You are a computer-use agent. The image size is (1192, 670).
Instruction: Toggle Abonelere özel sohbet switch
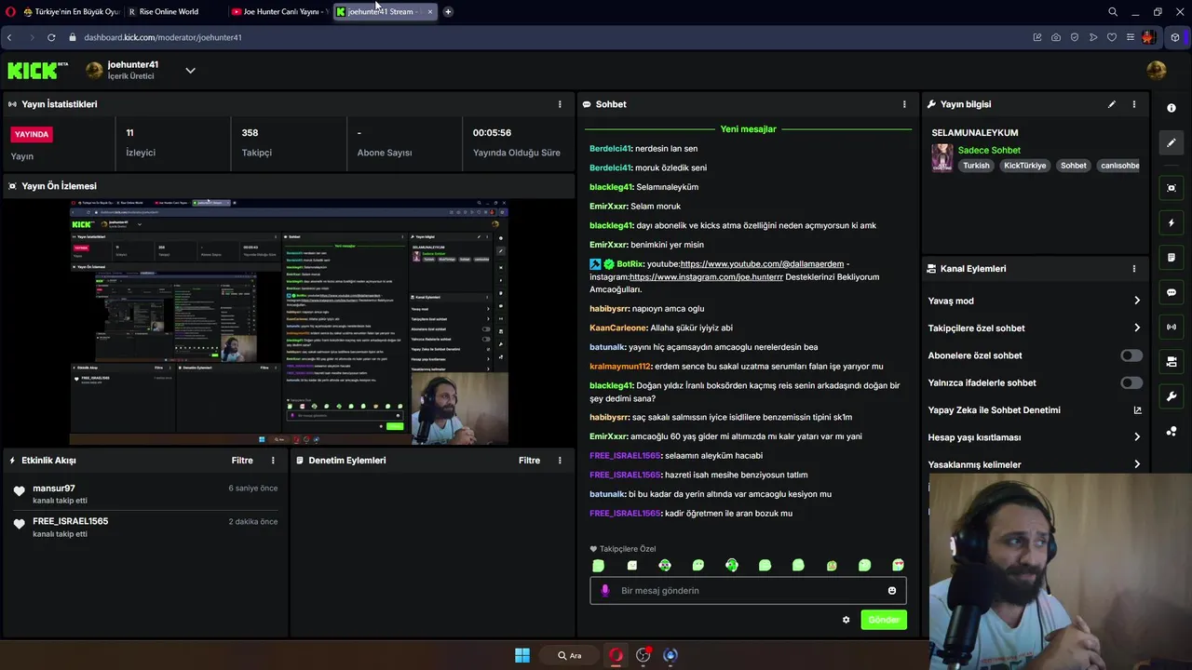point(1131,355)
